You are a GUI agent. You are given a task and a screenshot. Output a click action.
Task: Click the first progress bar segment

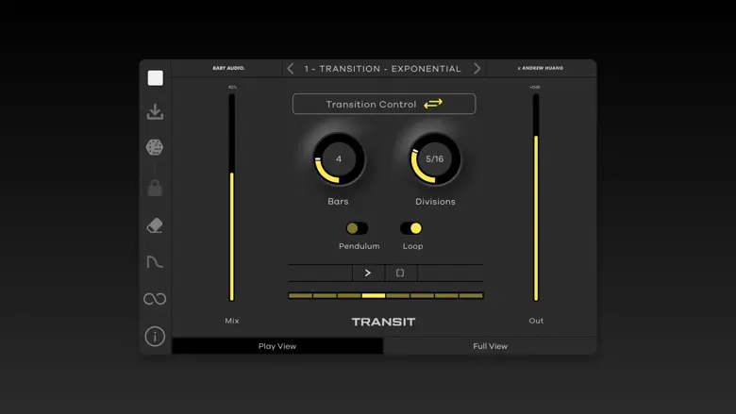pos(300,295)
